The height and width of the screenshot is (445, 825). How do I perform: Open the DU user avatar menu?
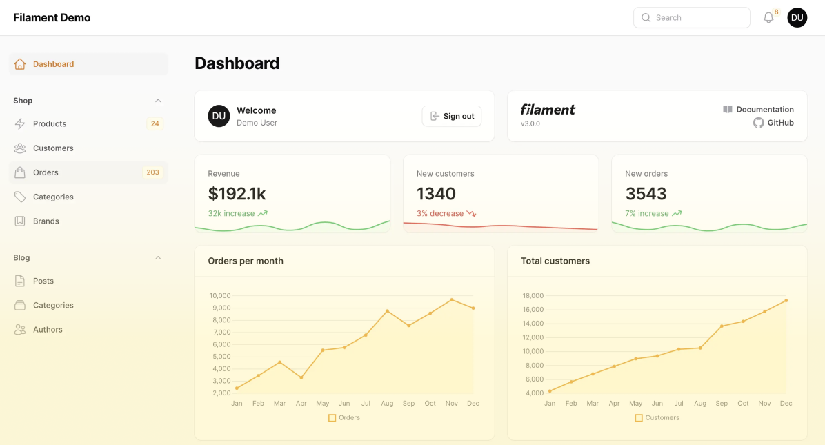click(797, 18)
